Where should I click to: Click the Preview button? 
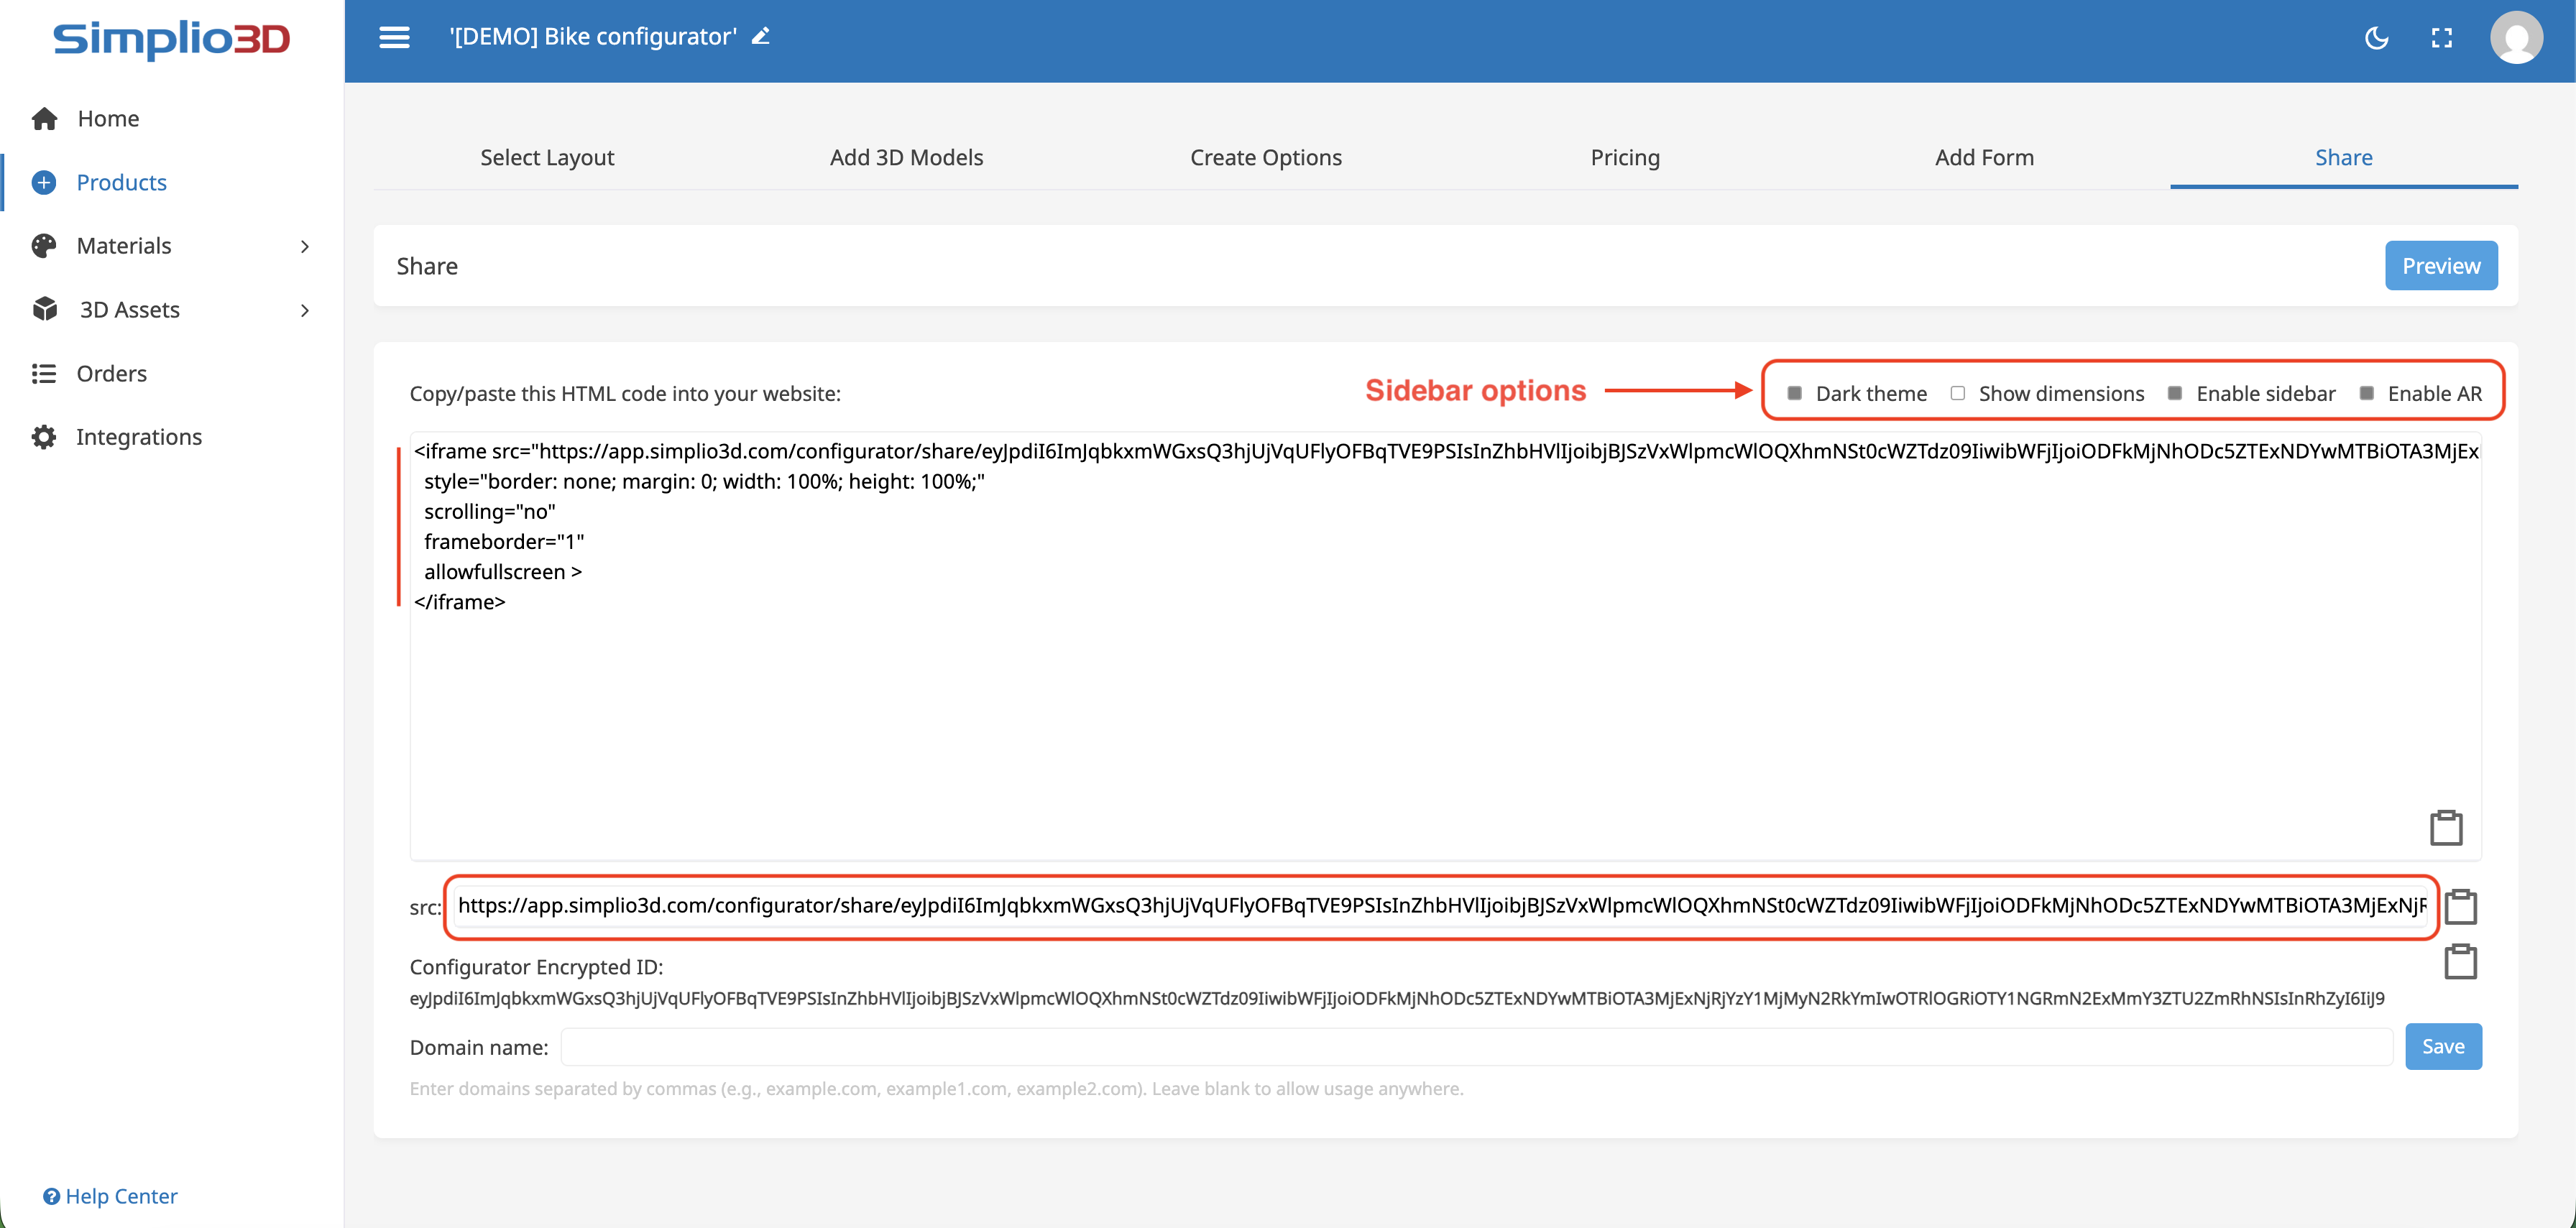(x=2440, y=266)
